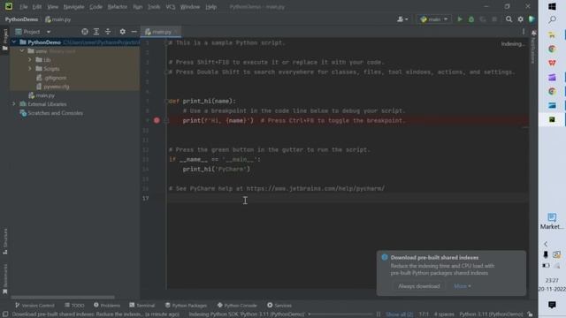Open TODO tool window

pyautogui.click(x=74, y=306)
